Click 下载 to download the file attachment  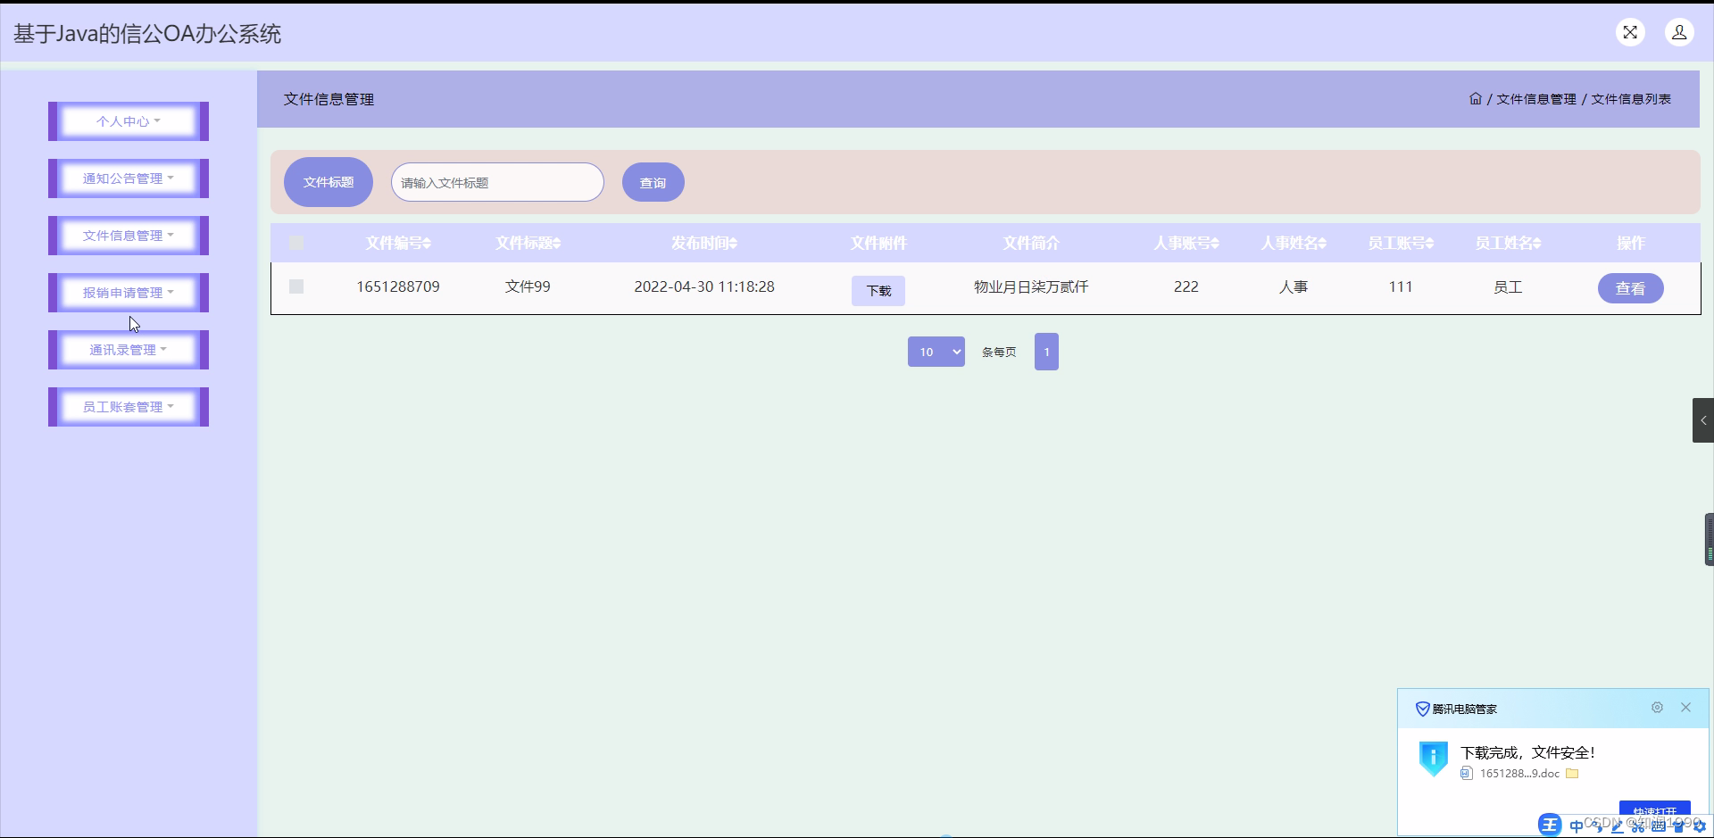tap(878, 290)
